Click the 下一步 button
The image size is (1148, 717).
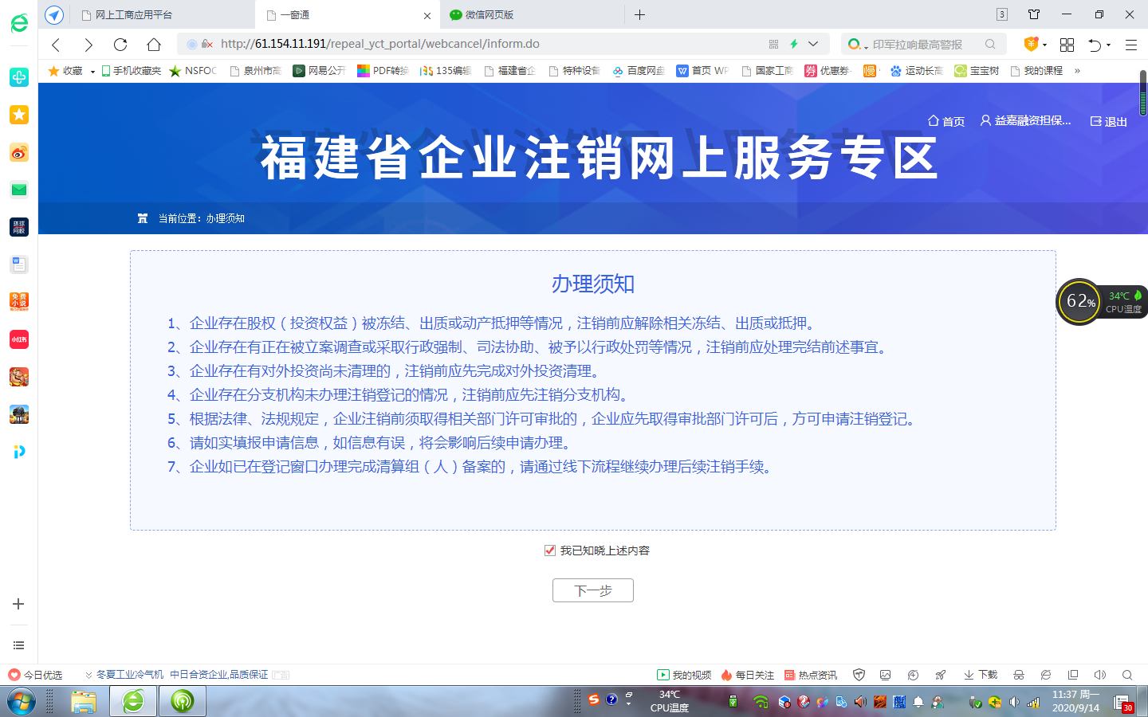point(592,590)
